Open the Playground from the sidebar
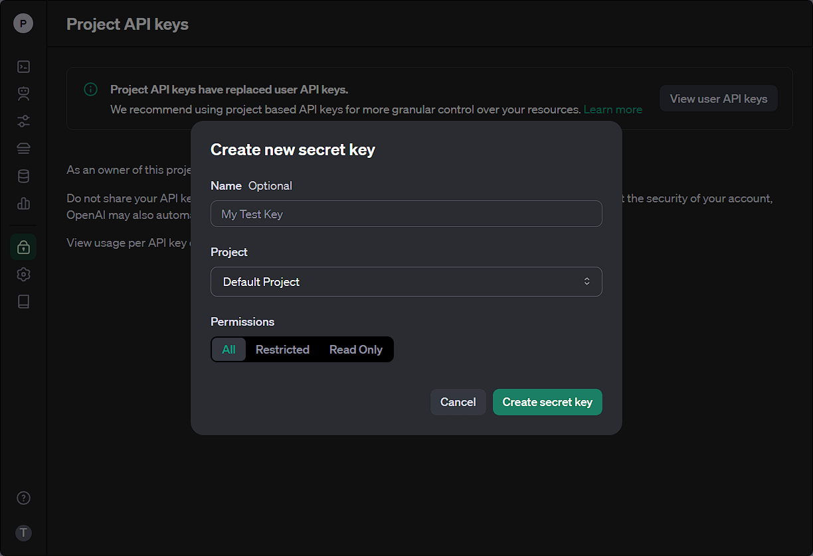 (x=23, y=66)
